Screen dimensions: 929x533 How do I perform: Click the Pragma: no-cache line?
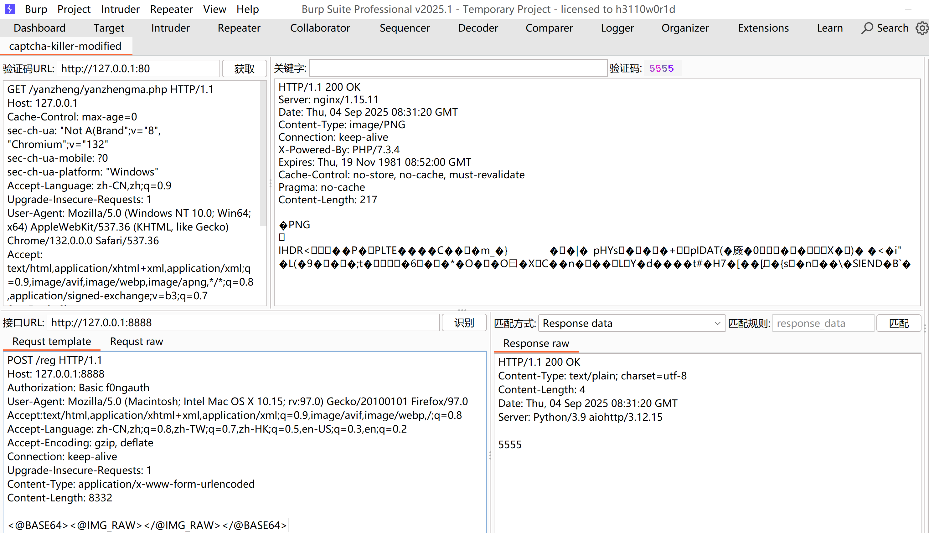click(322, 187)
